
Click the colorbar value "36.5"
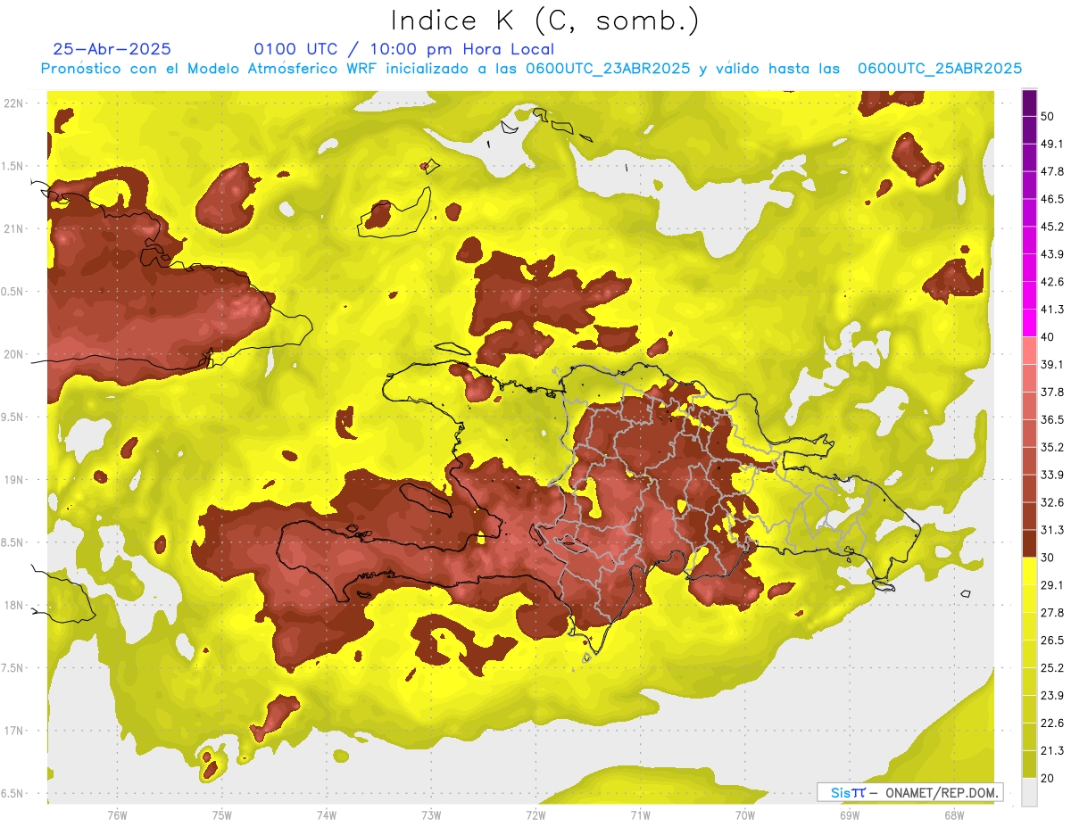pyautogui.click(x=1051, y=419)
